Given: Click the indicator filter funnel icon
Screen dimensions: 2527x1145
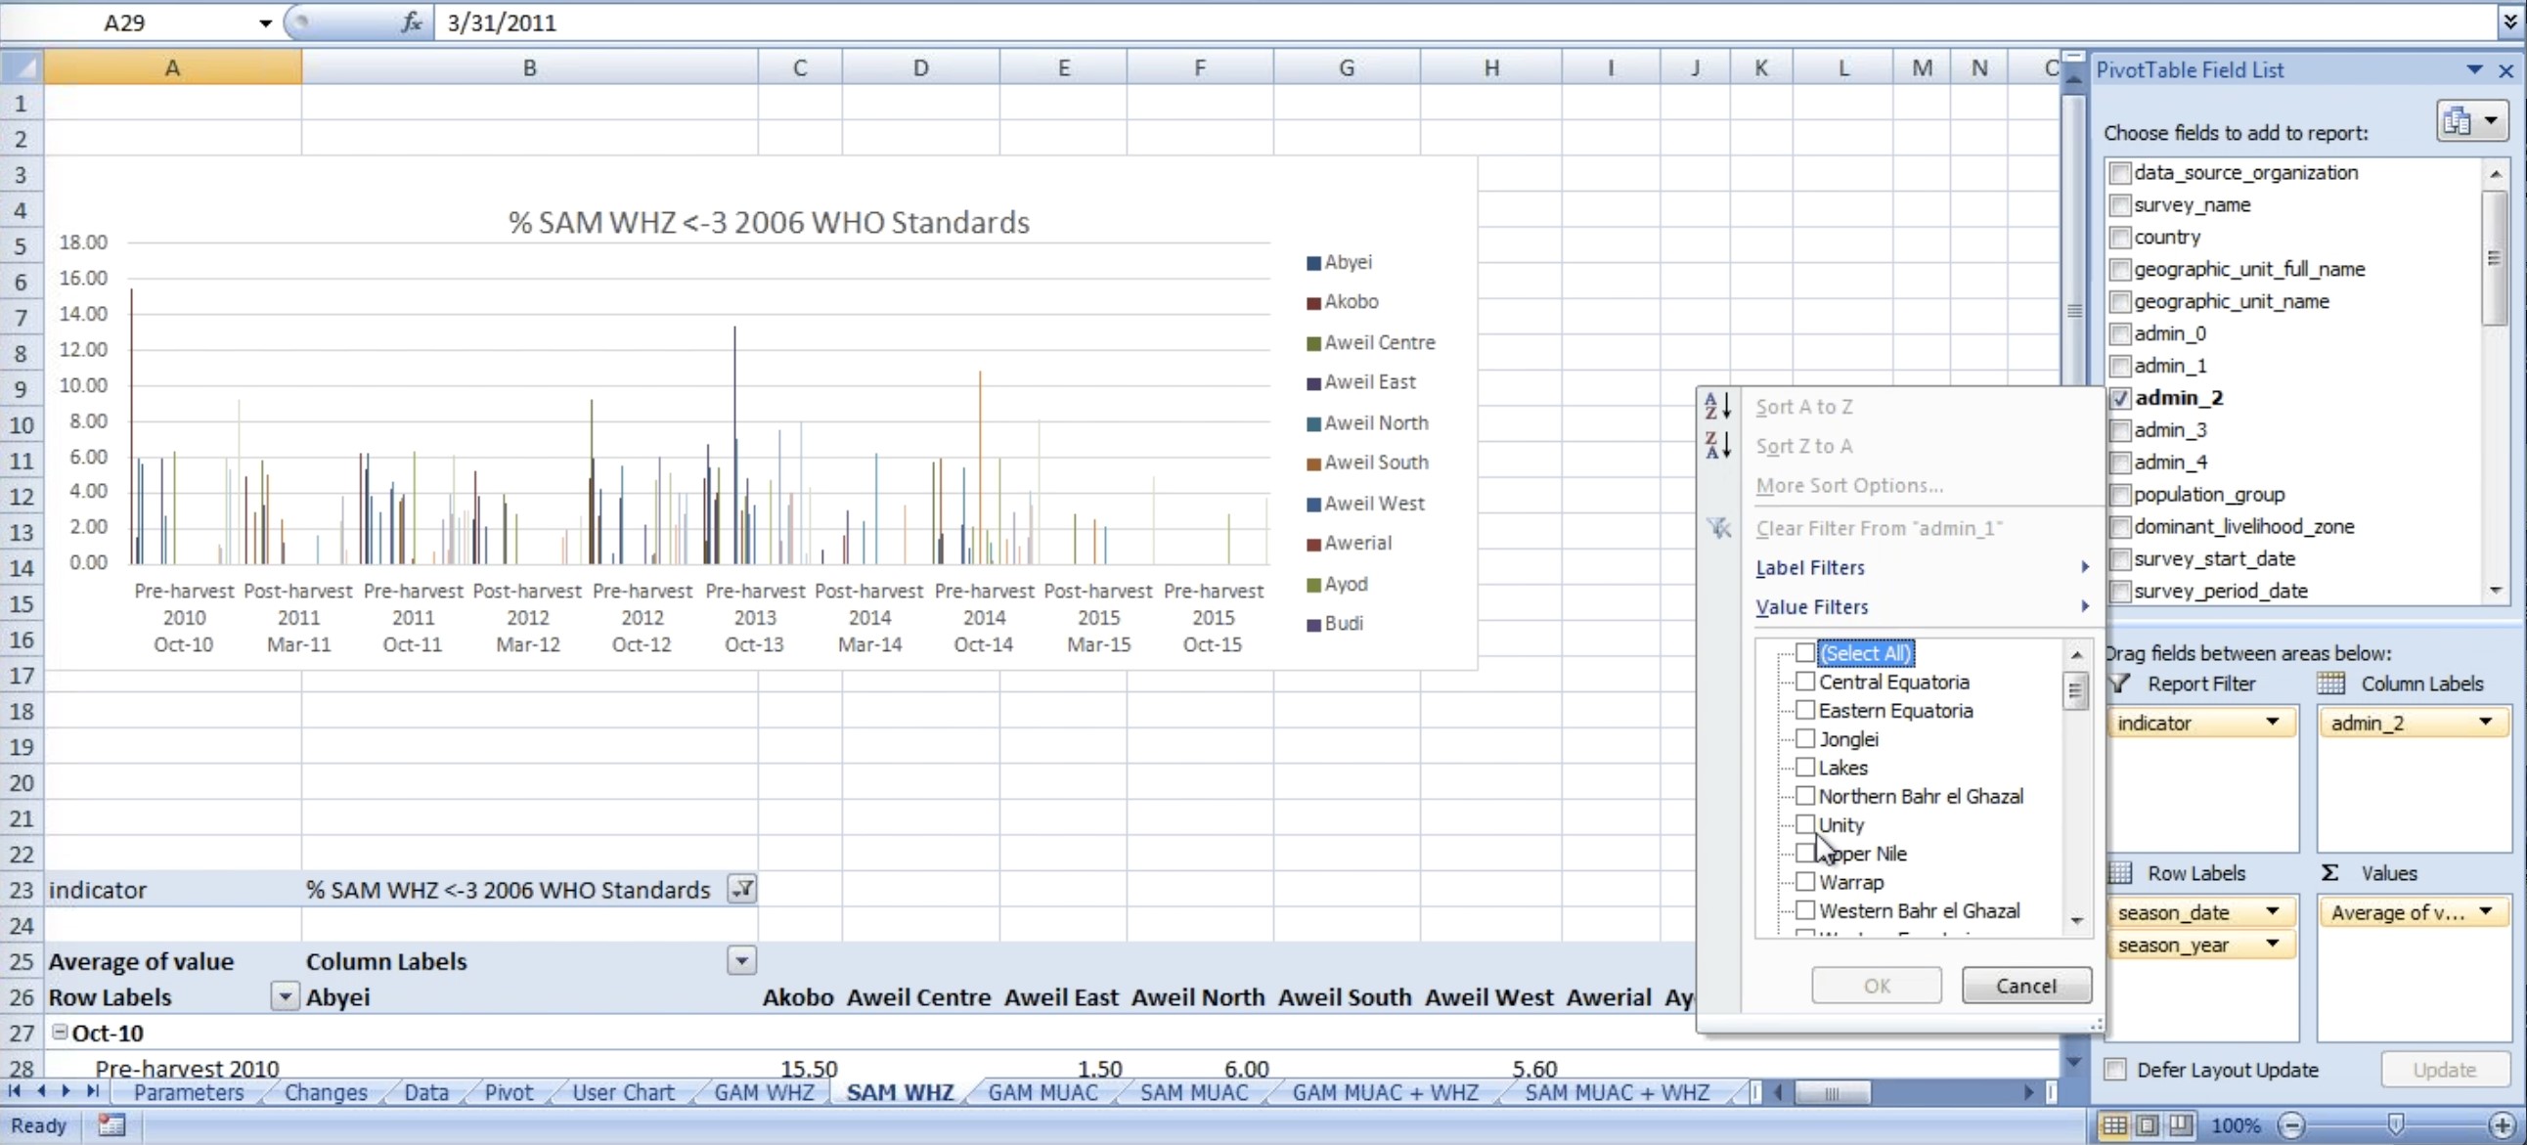Looking at the screenshot, I should coord(741,889).
